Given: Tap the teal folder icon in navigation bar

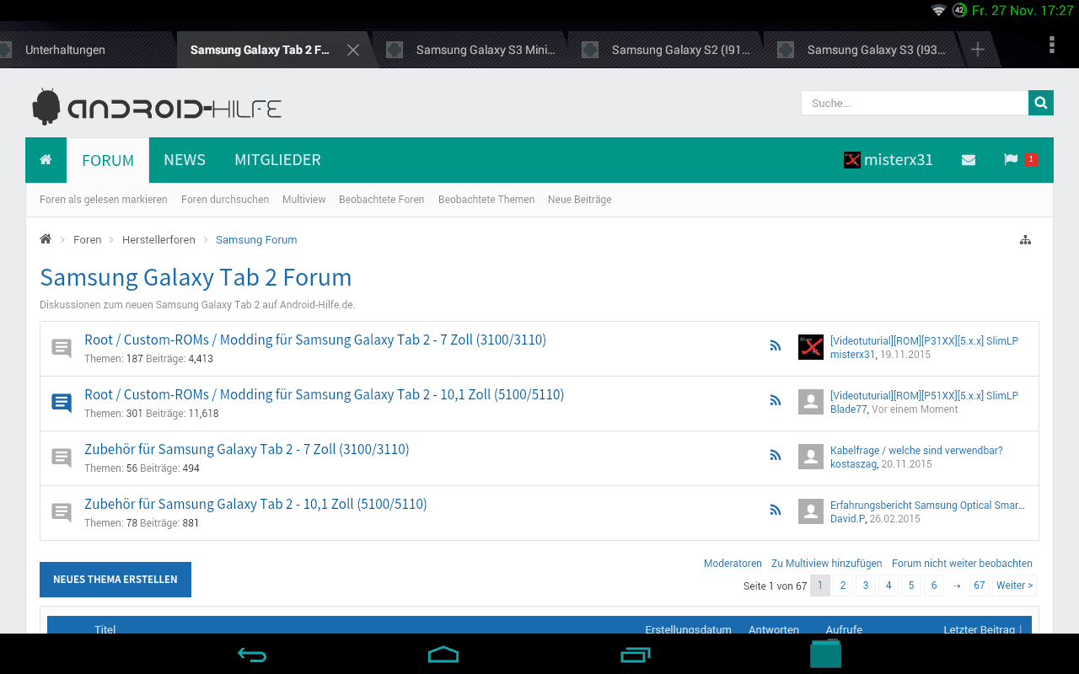Looking at the screenshot, I should (826, 654).
